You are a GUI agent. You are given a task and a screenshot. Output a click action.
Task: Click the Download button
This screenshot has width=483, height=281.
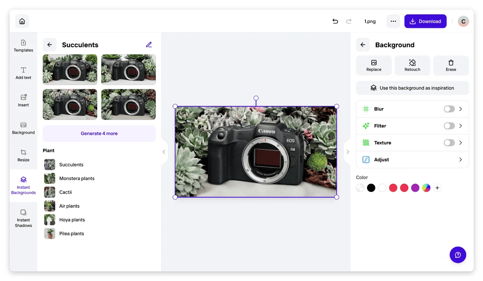[x=425, y=21]
